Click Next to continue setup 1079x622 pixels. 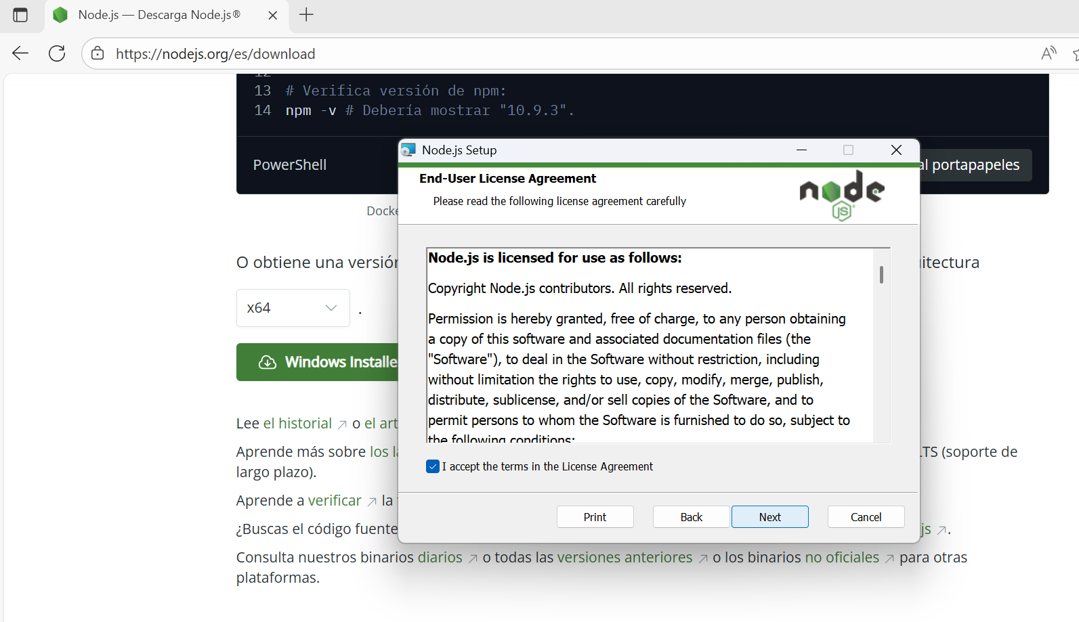(x=769, y=516)
